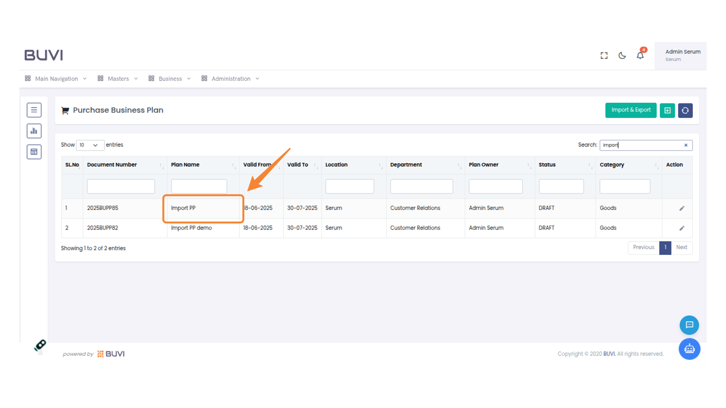This screenshot has width=726, height=408.
Task: Click the refresh icon button
Action: 685,110
